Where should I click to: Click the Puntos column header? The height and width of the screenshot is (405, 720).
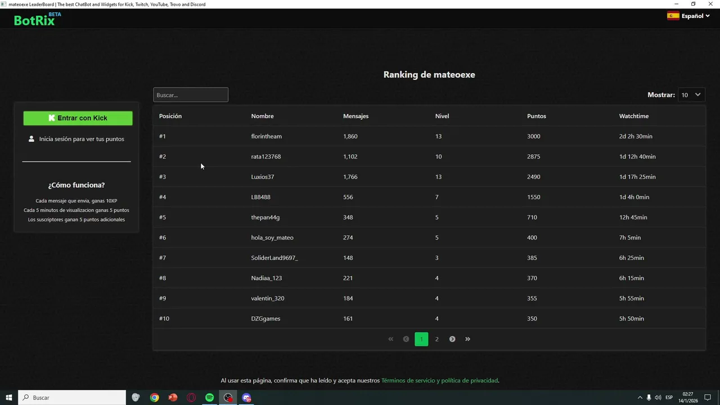click(x=537, y=116)
